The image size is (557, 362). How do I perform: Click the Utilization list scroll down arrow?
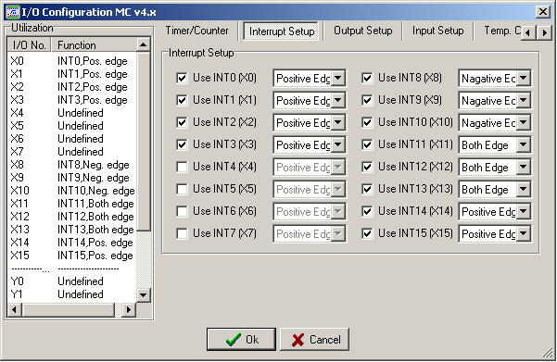click(143, 295)
